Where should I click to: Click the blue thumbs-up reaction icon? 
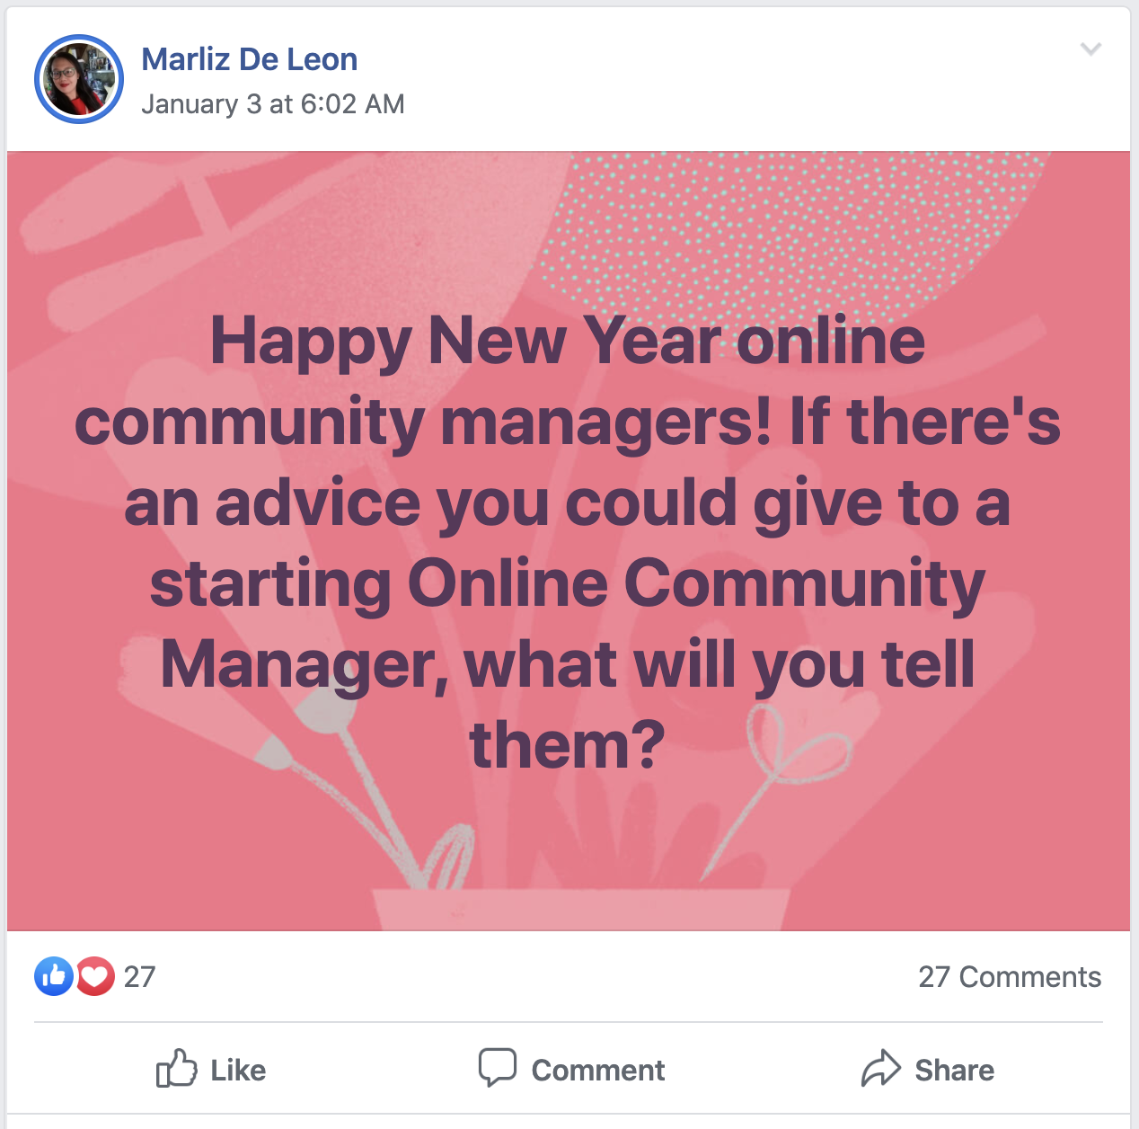coord(54,976)
